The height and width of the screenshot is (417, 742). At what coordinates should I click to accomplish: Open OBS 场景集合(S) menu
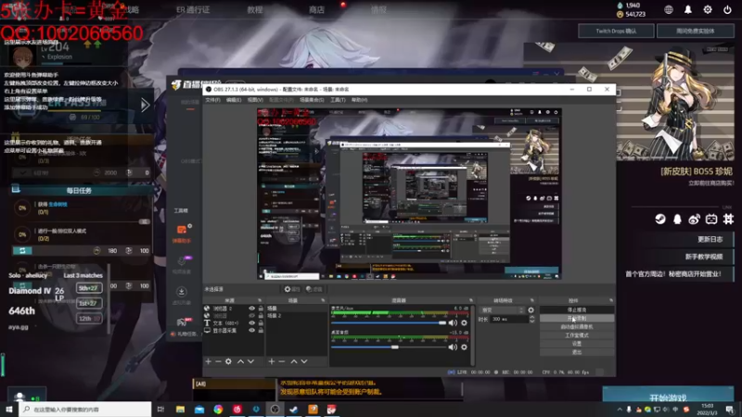tap(312, 100)
